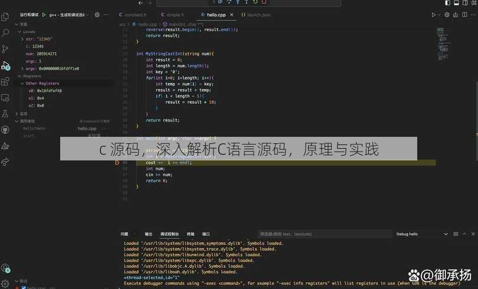Open the Debug hello session dropdown
Viewport: 478px width, 289px height.
pos(422,234)
